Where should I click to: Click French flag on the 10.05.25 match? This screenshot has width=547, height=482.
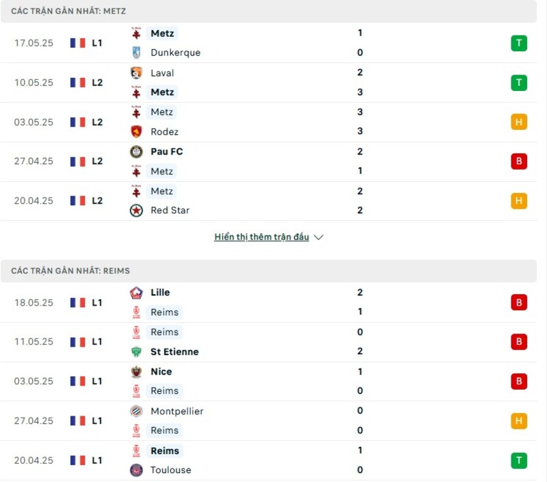[77, 83]
